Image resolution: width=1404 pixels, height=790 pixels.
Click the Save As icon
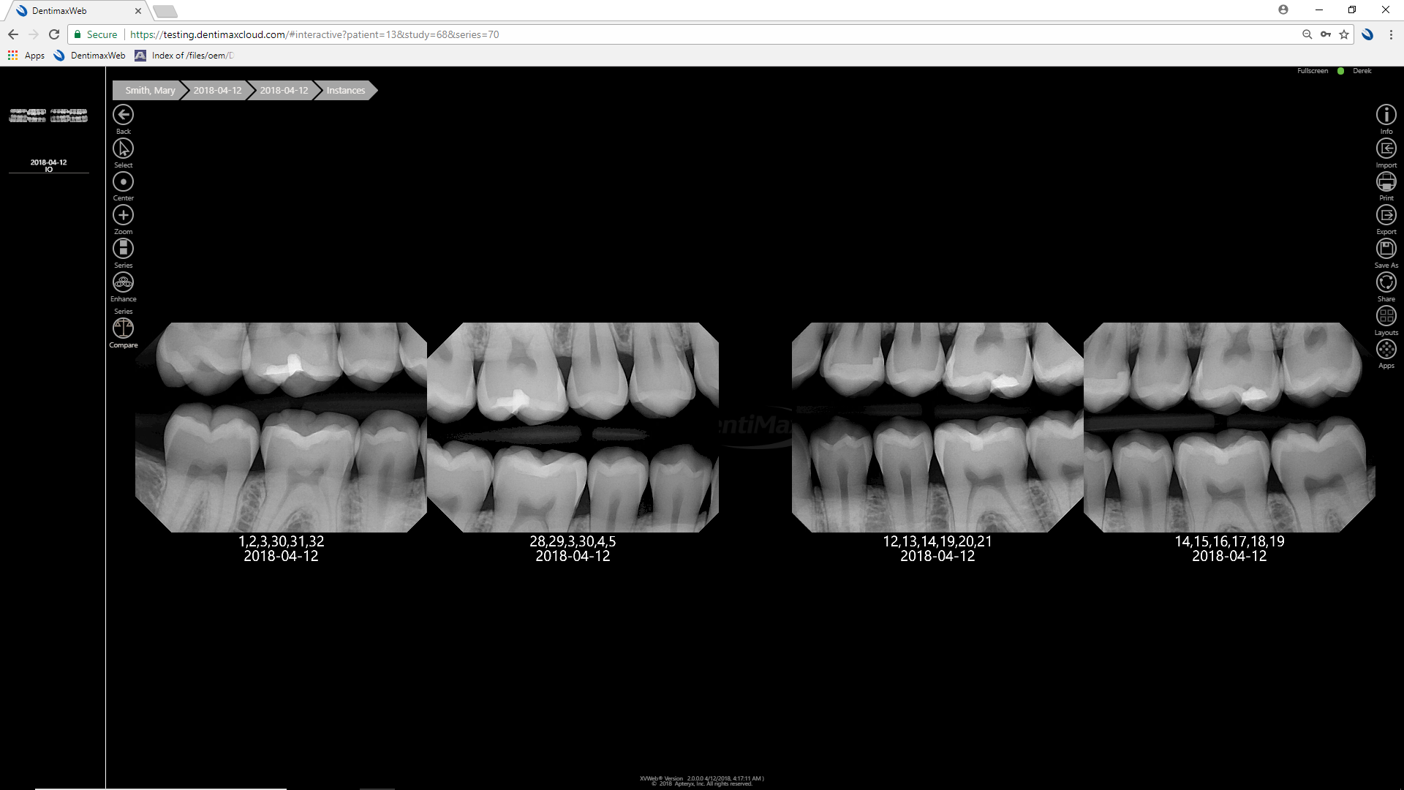click(1386, 249)
